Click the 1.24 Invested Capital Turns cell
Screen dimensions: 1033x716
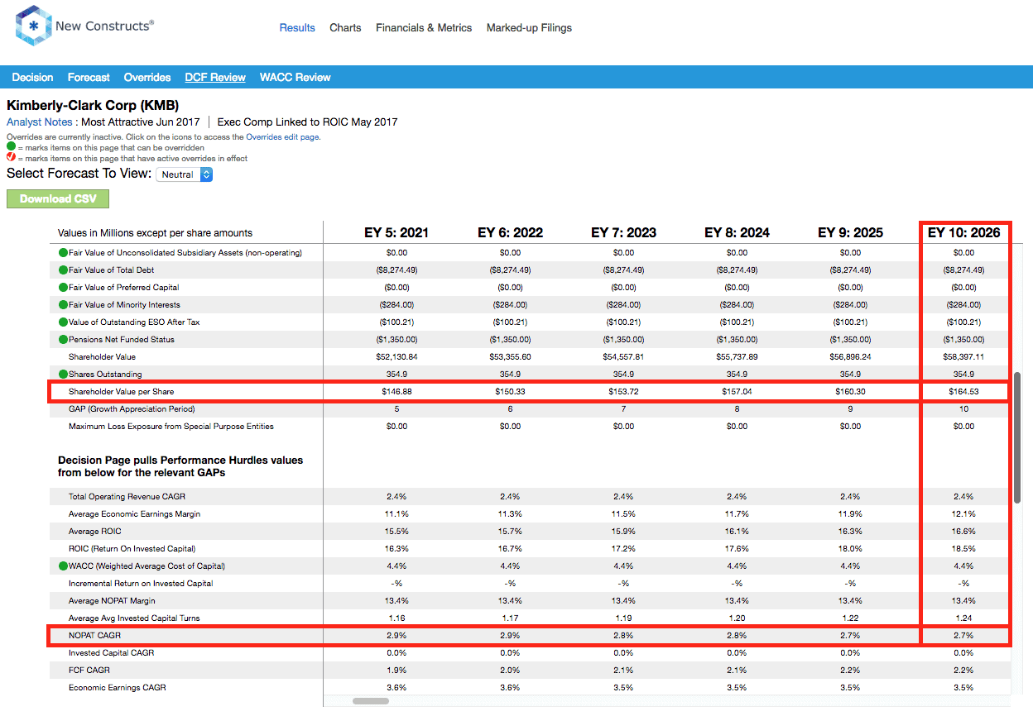pyautogui.click(x=963, y=618)
